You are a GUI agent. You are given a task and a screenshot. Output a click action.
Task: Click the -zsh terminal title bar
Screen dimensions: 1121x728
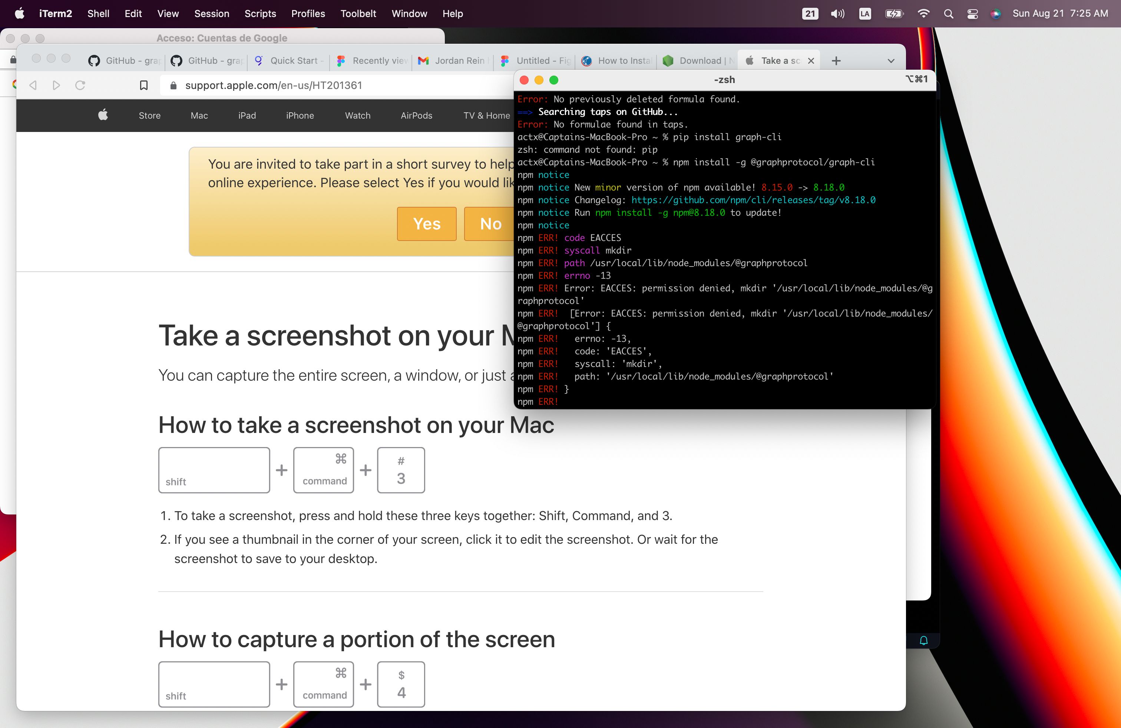pos(724,80)
